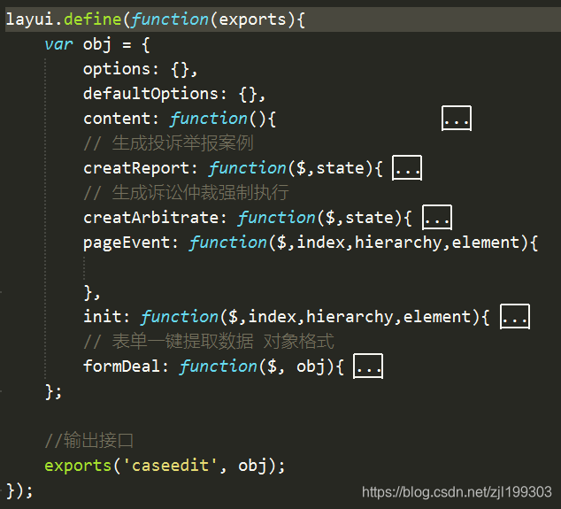
Task: Expand folded creatArbitrate function body
Action: (x=437, y=217)
